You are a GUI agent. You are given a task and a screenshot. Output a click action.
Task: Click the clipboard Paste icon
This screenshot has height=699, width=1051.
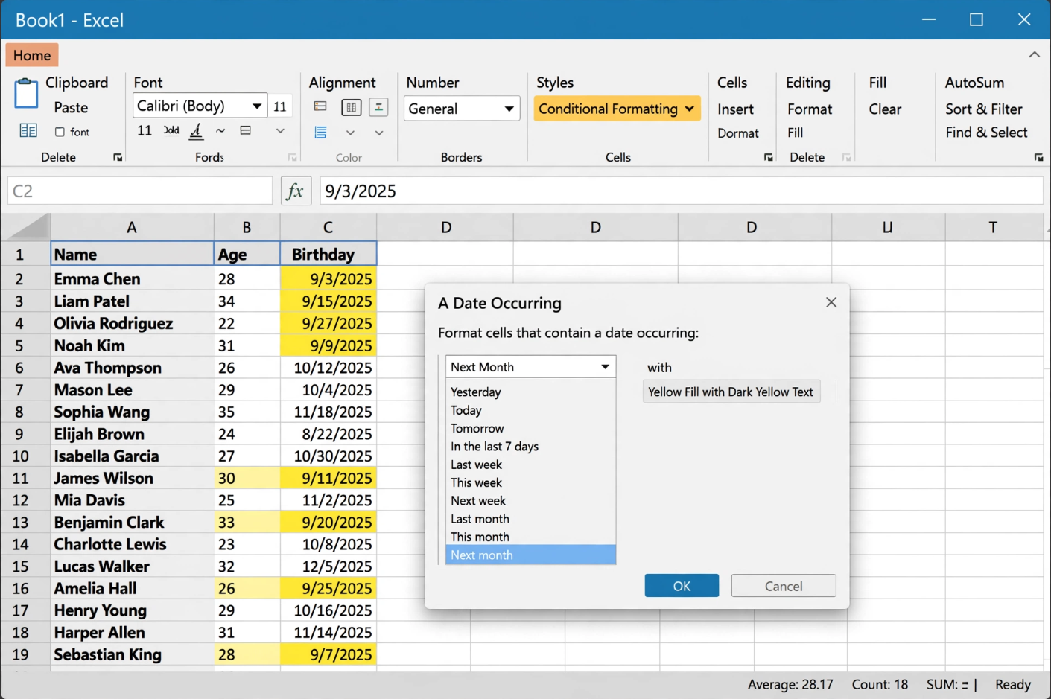(x=26, y=94)
